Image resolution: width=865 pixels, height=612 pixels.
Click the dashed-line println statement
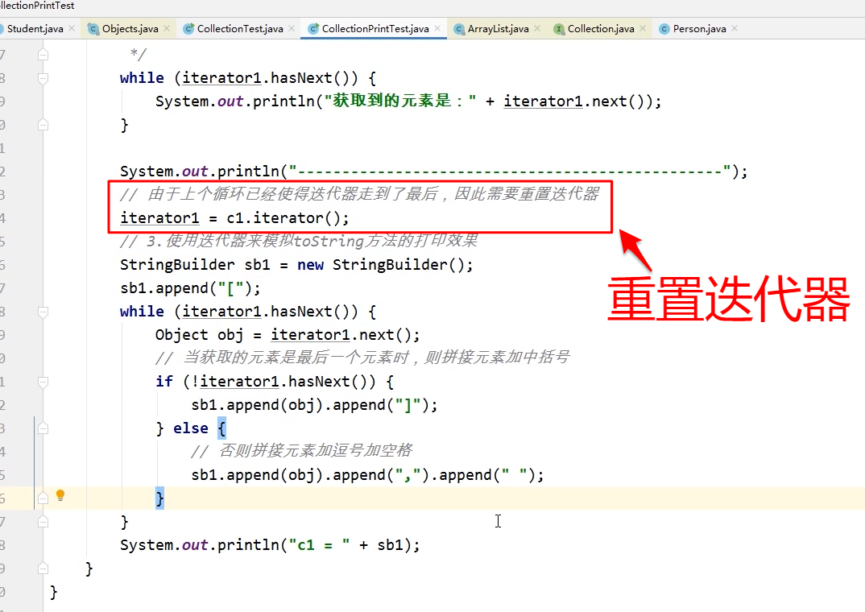tap(433, 172)
